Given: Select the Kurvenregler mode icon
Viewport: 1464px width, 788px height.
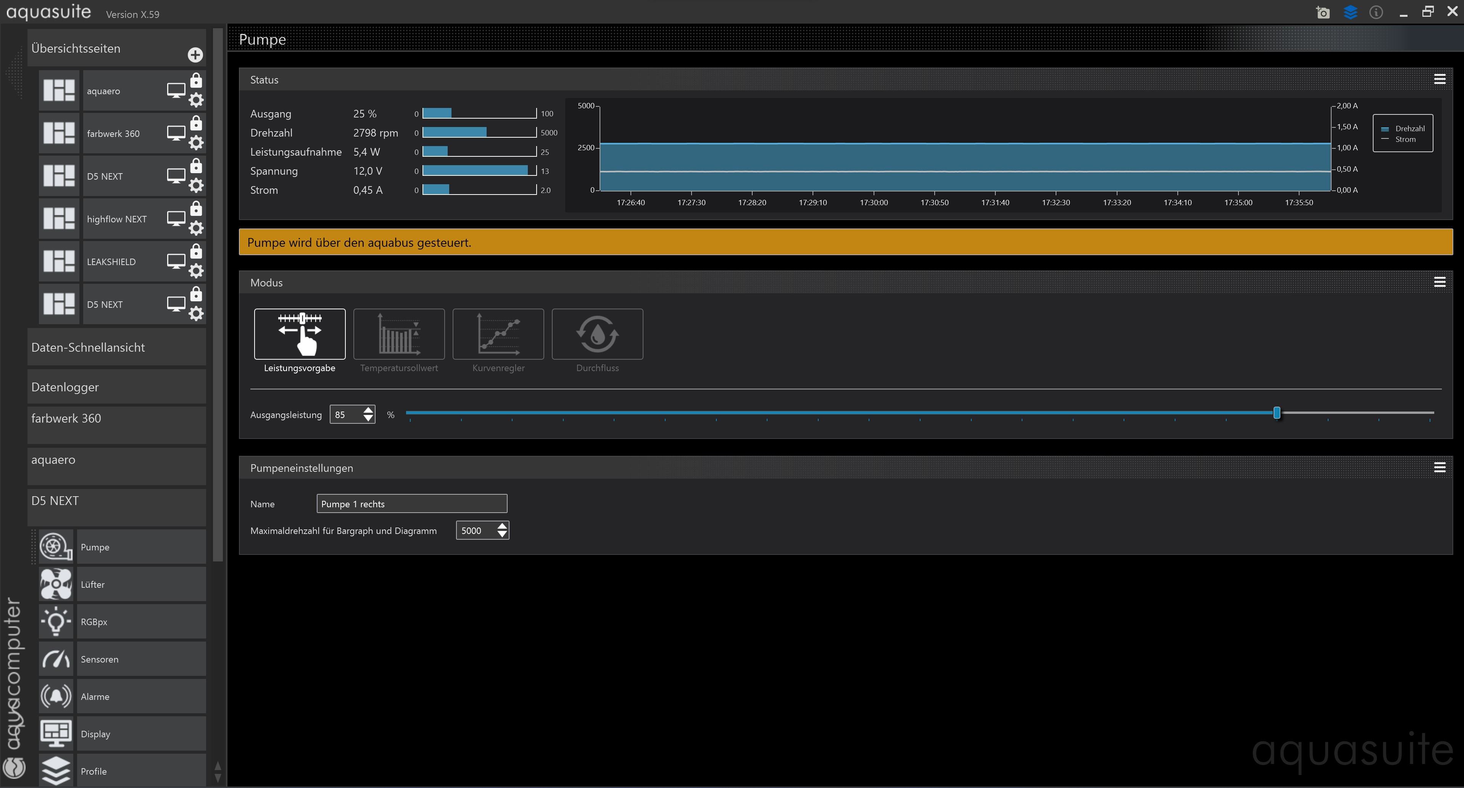Looking at the screenshot, I should (498, 334).
